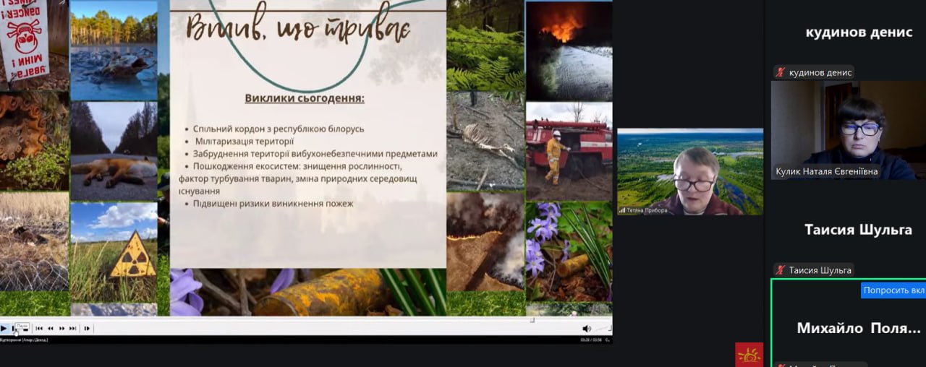Image resolution: width=926 pixels, height=367 pixels.
Task: Select the Таисия Шульга participant tile
Action: pyautogui.click(x=848, y=230)
